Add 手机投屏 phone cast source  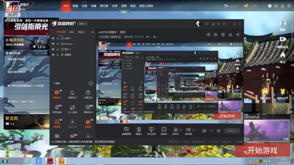click(151, 131)
